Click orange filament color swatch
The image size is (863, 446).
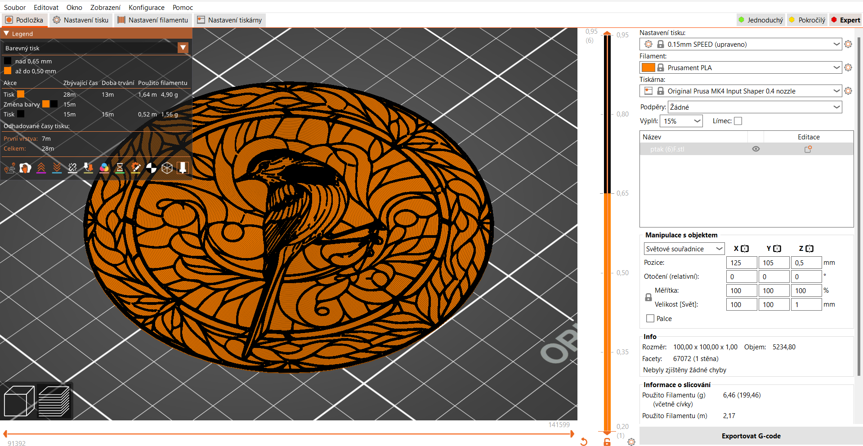coord(648,67)
